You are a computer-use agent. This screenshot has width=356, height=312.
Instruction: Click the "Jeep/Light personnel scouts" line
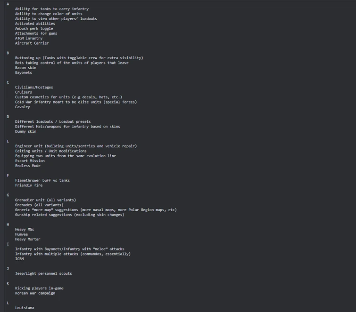tap(43, 273)
